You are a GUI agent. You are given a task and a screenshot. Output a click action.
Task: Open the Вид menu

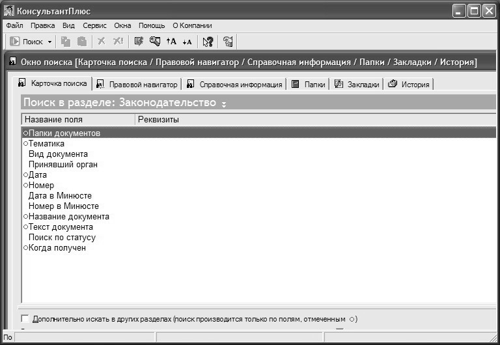(x=68, y=25)
